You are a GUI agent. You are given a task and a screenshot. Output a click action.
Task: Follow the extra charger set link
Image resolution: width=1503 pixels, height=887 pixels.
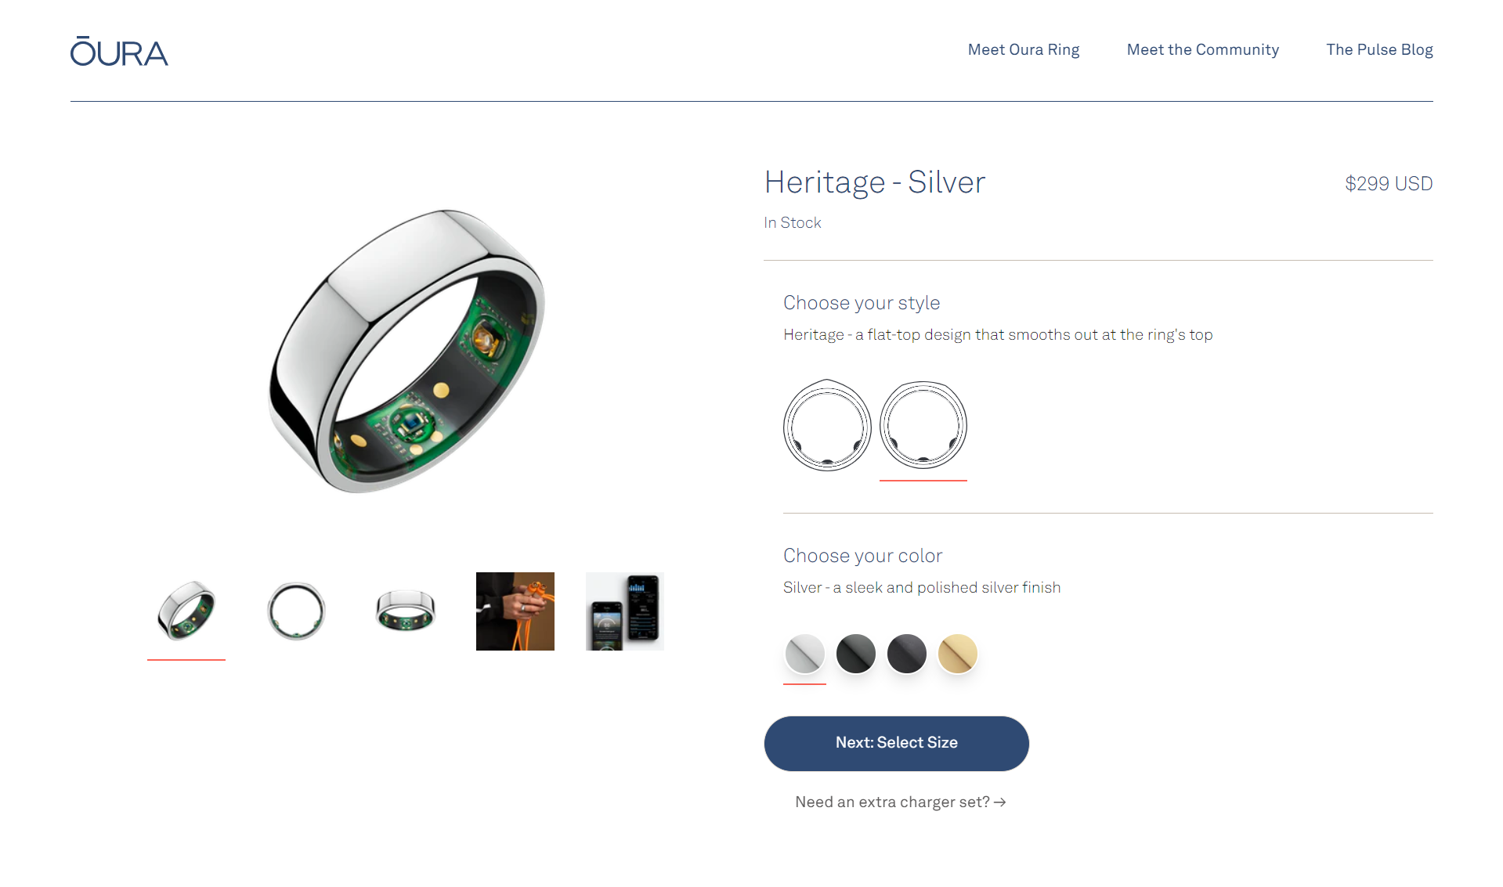click(x=900, y=802)
